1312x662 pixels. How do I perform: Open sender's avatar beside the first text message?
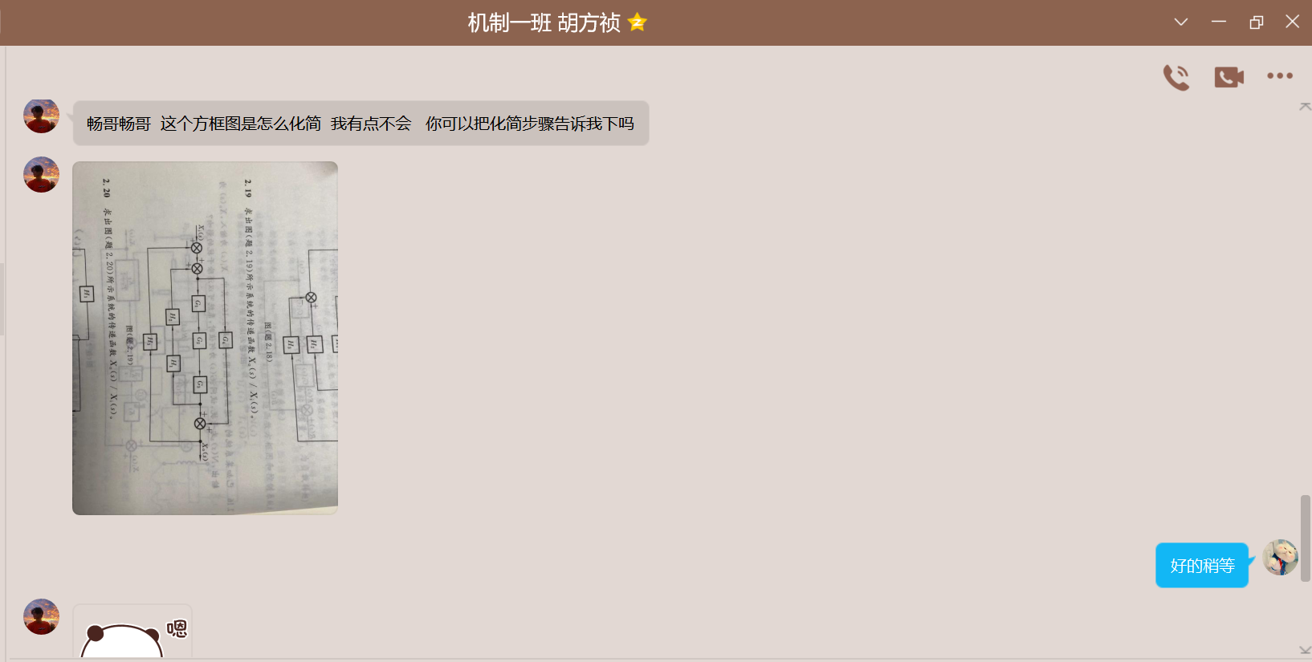tap(41, 116)
